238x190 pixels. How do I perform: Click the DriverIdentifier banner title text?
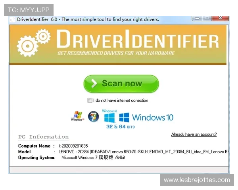pyautogui.click(x=137, y=40)
